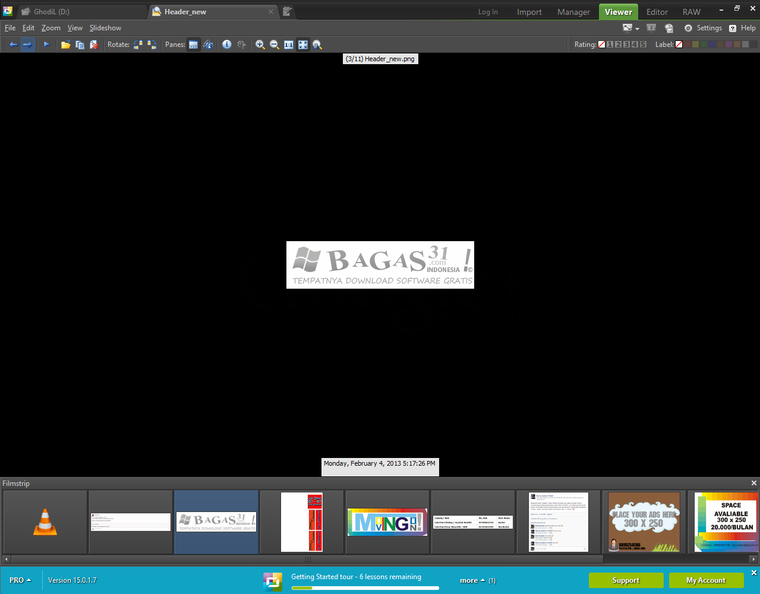Zoom out with the minus magnifier
The width and height of the screenshot is (760, 594).
tap(275, 45)
